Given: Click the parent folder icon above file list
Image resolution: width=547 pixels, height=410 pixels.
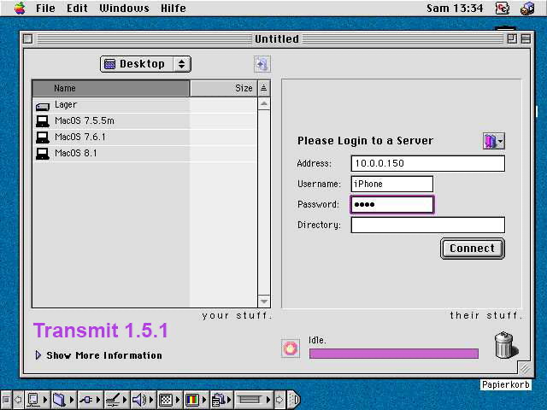Looking at the screenshot, I should point(262,64).
